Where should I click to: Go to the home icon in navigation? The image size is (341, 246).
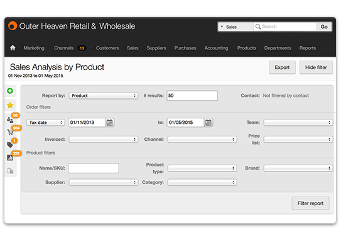(x=13, y=48)
